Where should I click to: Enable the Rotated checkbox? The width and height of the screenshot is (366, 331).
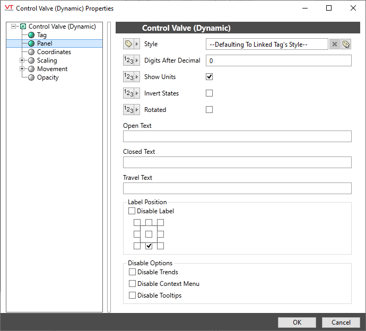coord(209,109)
